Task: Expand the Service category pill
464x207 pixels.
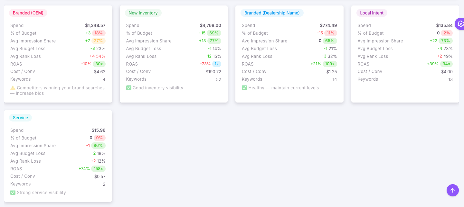Action: 20,118
